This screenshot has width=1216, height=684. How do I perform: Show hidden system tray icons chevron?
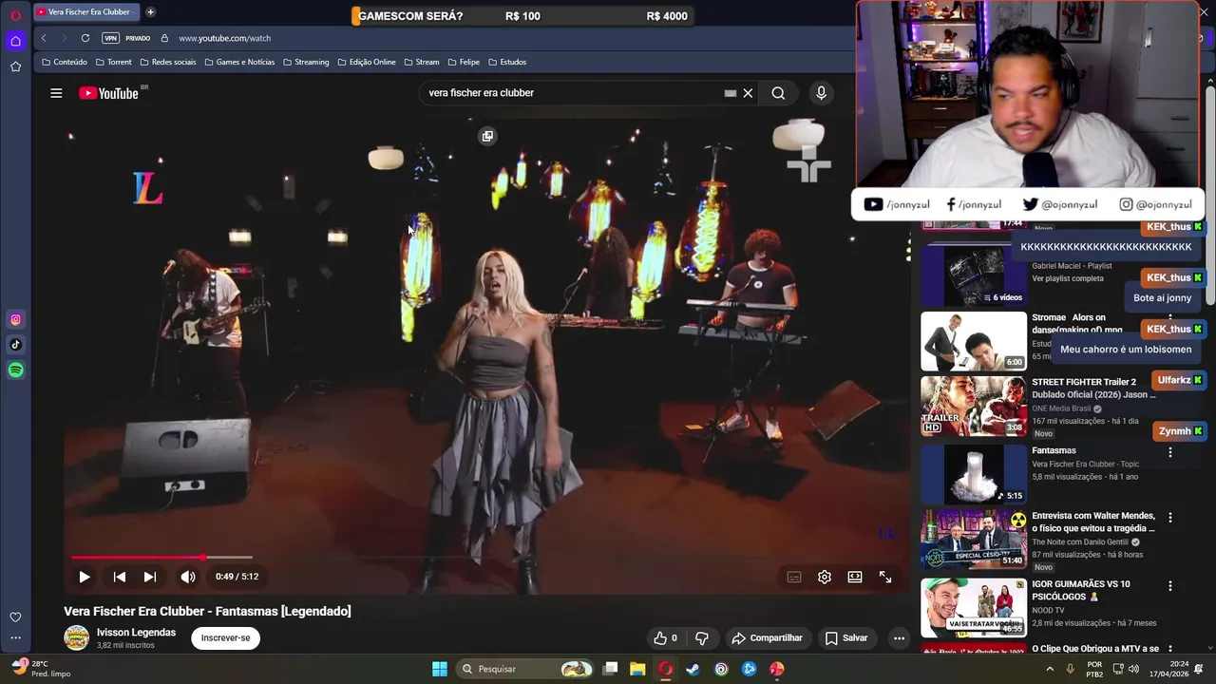[1050, 669]
